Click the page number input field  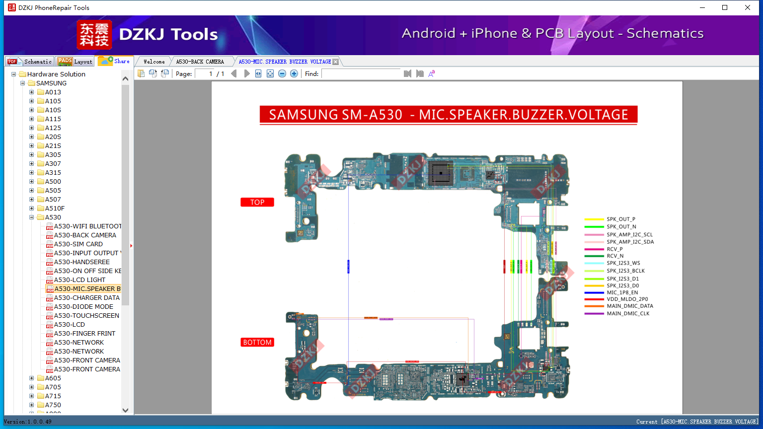pyautogui.click(x=204, y=73)
